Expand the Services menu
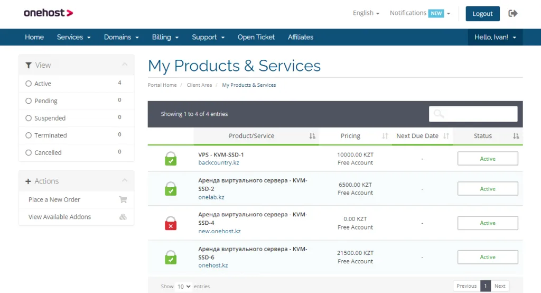 pos(73,37)
